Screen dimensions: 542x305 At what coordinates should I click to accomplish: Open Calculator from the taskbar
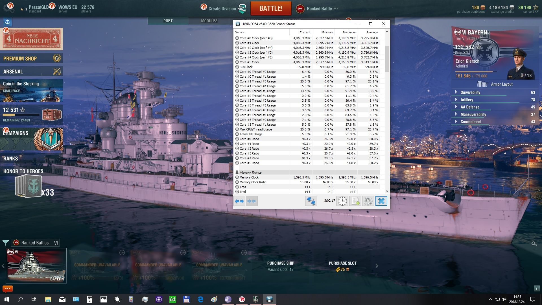[89, 299]
